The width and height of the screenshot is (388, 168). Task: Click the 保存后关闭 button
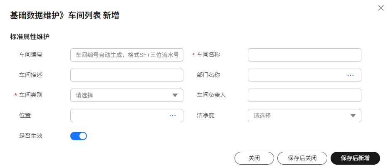[302, 158]
